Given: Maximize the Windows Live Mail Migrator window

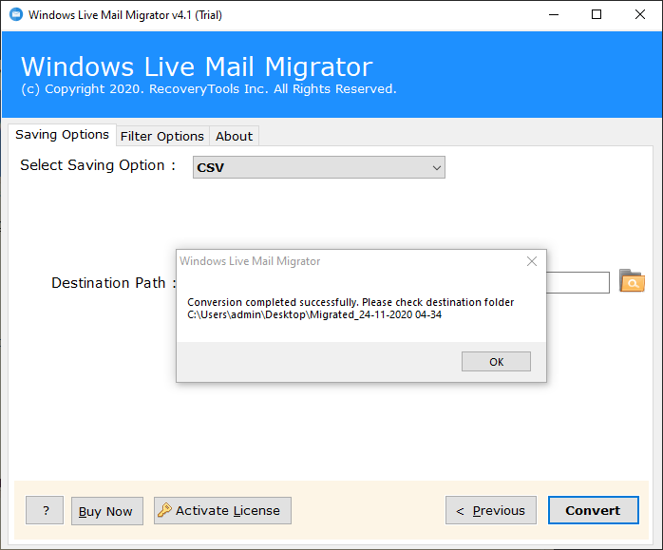Looking at the screenshot, I should coord(597,15).
